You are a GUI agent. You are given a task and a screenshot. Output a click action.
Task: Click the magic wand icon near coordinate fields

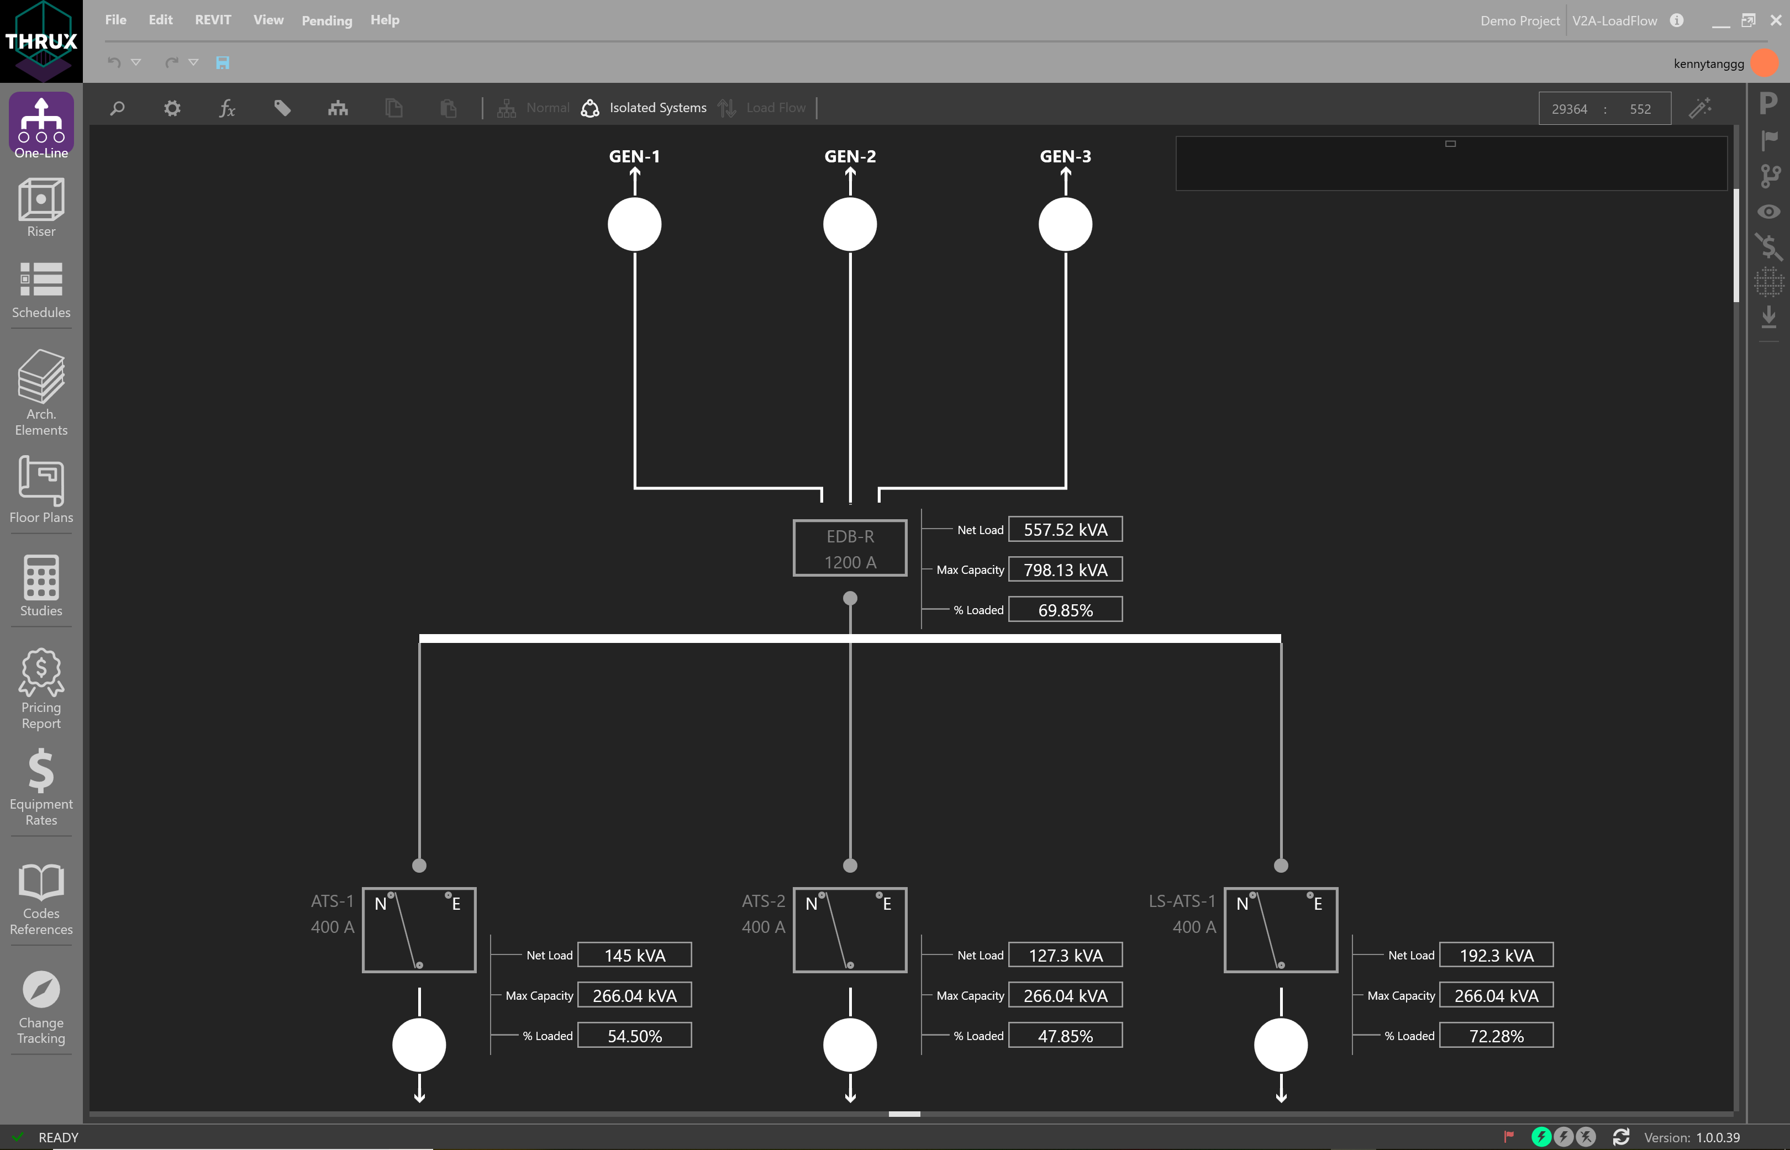(1700, 108)
